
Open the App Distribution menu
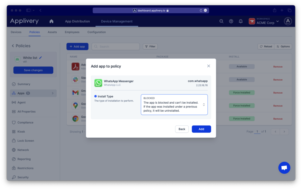(x=78, y=21)
